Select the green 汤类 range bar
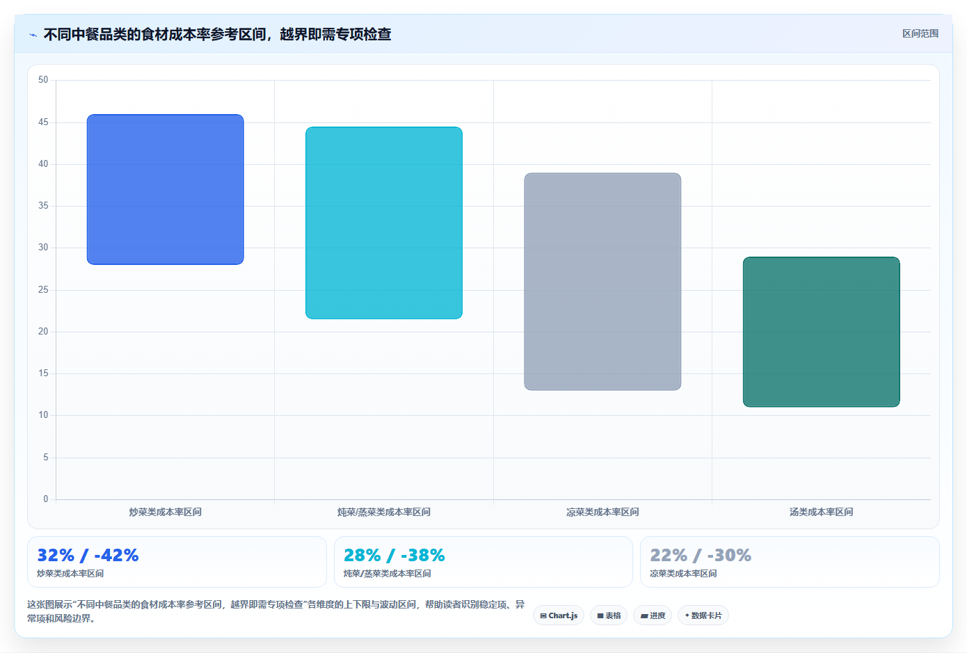This screenshot has height=653, width=967. pos(821,332)
